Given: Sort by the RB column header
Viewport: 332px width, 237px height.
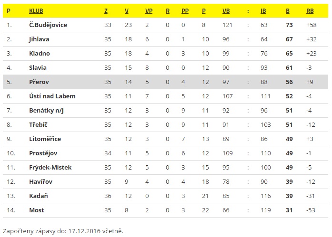Looking at the screenshot, I should [x=310, y=11].
